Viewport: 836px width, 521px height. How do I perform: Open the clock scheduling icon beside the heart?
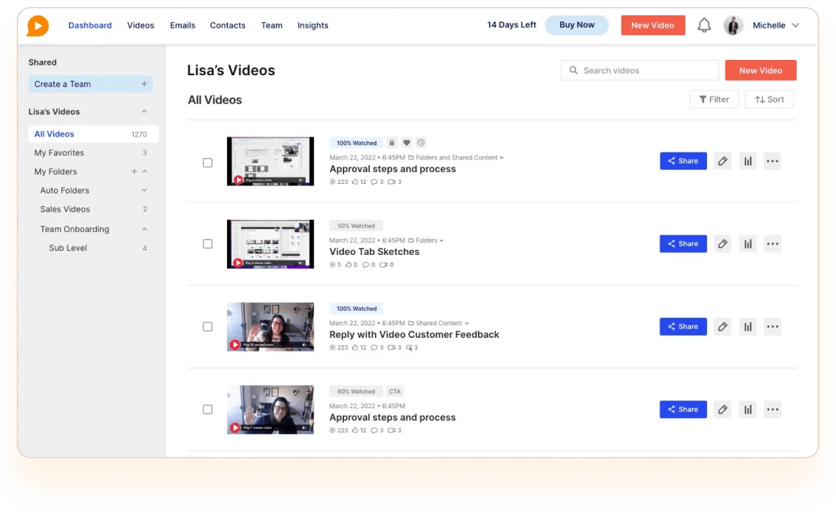click(x=421, y=142)
